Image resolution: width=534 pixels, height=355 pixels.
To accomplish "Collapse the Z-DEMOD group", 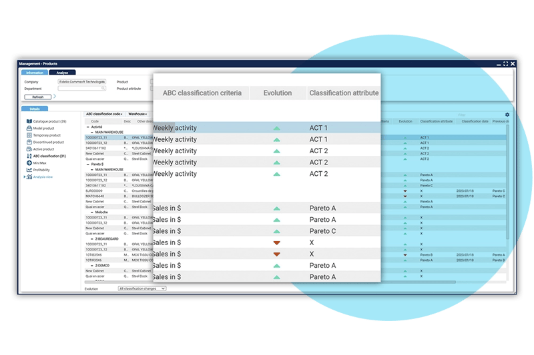I will (x=92, y=265).
